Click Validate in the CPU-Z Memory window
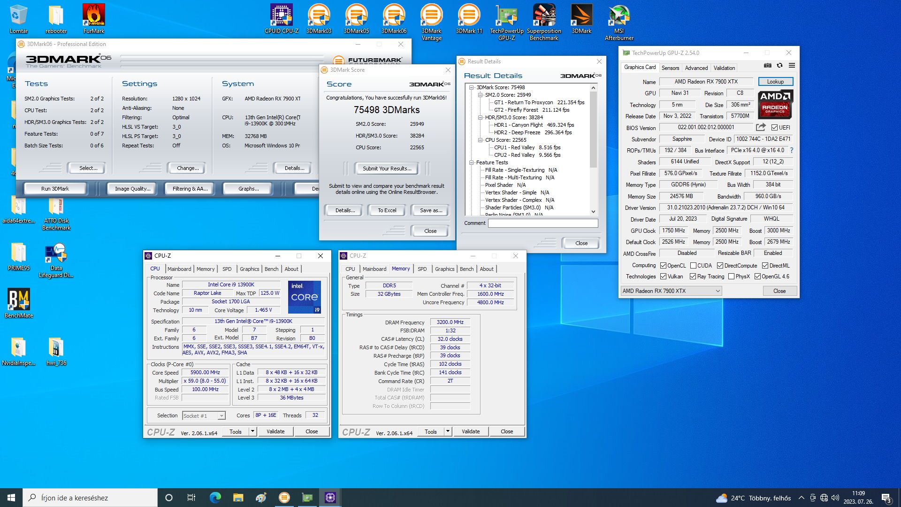The height and width of the screenshot is (507, 901). [x=470, y=431]
